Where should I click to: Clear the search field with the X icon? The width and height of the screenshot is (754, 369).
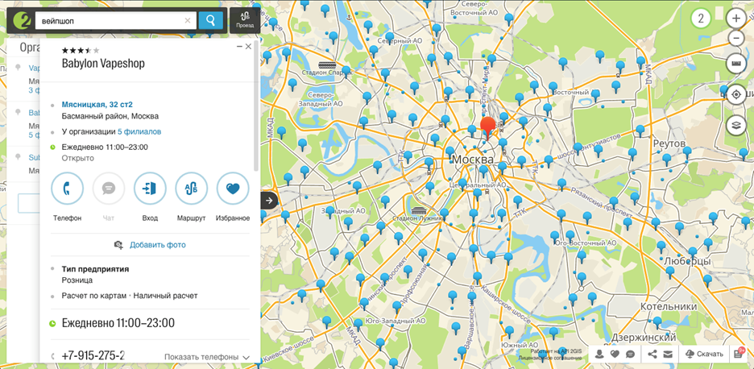pyautogui.click(x=188, y=21)
